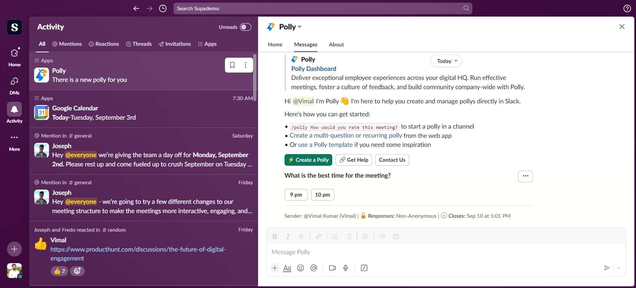Viewport: 636px width, 288px height.
Task: Toggle the Unreads switch
Action: click(245, 27)
